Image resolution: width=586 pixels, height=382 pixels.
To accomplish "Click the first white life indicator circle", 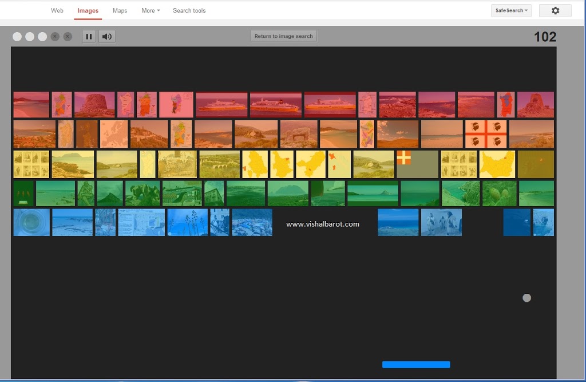I will (18, 36).
